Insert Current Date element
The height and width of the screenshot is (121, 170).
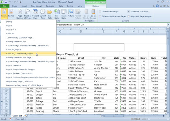(x=36, y=14)
